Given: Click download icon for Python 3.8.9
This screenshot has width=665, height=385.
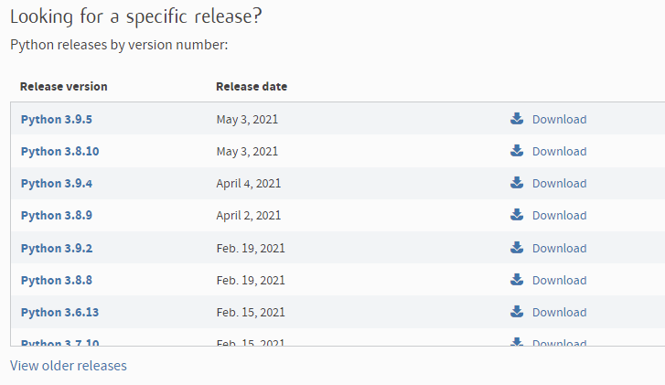Looking at the screenshot, I should [517, 215].
